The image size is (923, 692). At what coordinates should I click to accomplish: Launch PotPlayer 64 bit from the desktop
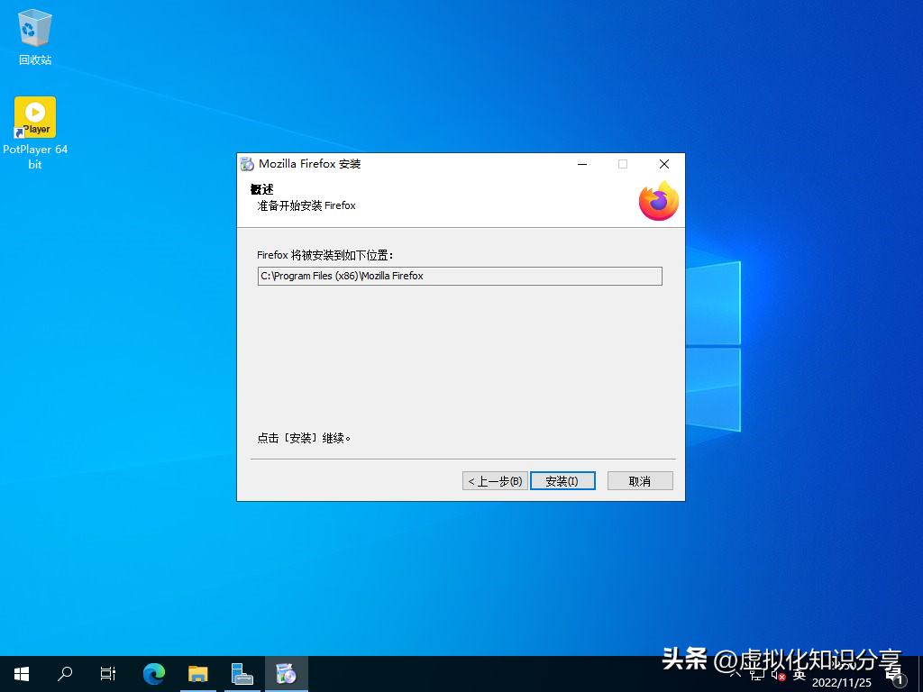pos(34,117)
